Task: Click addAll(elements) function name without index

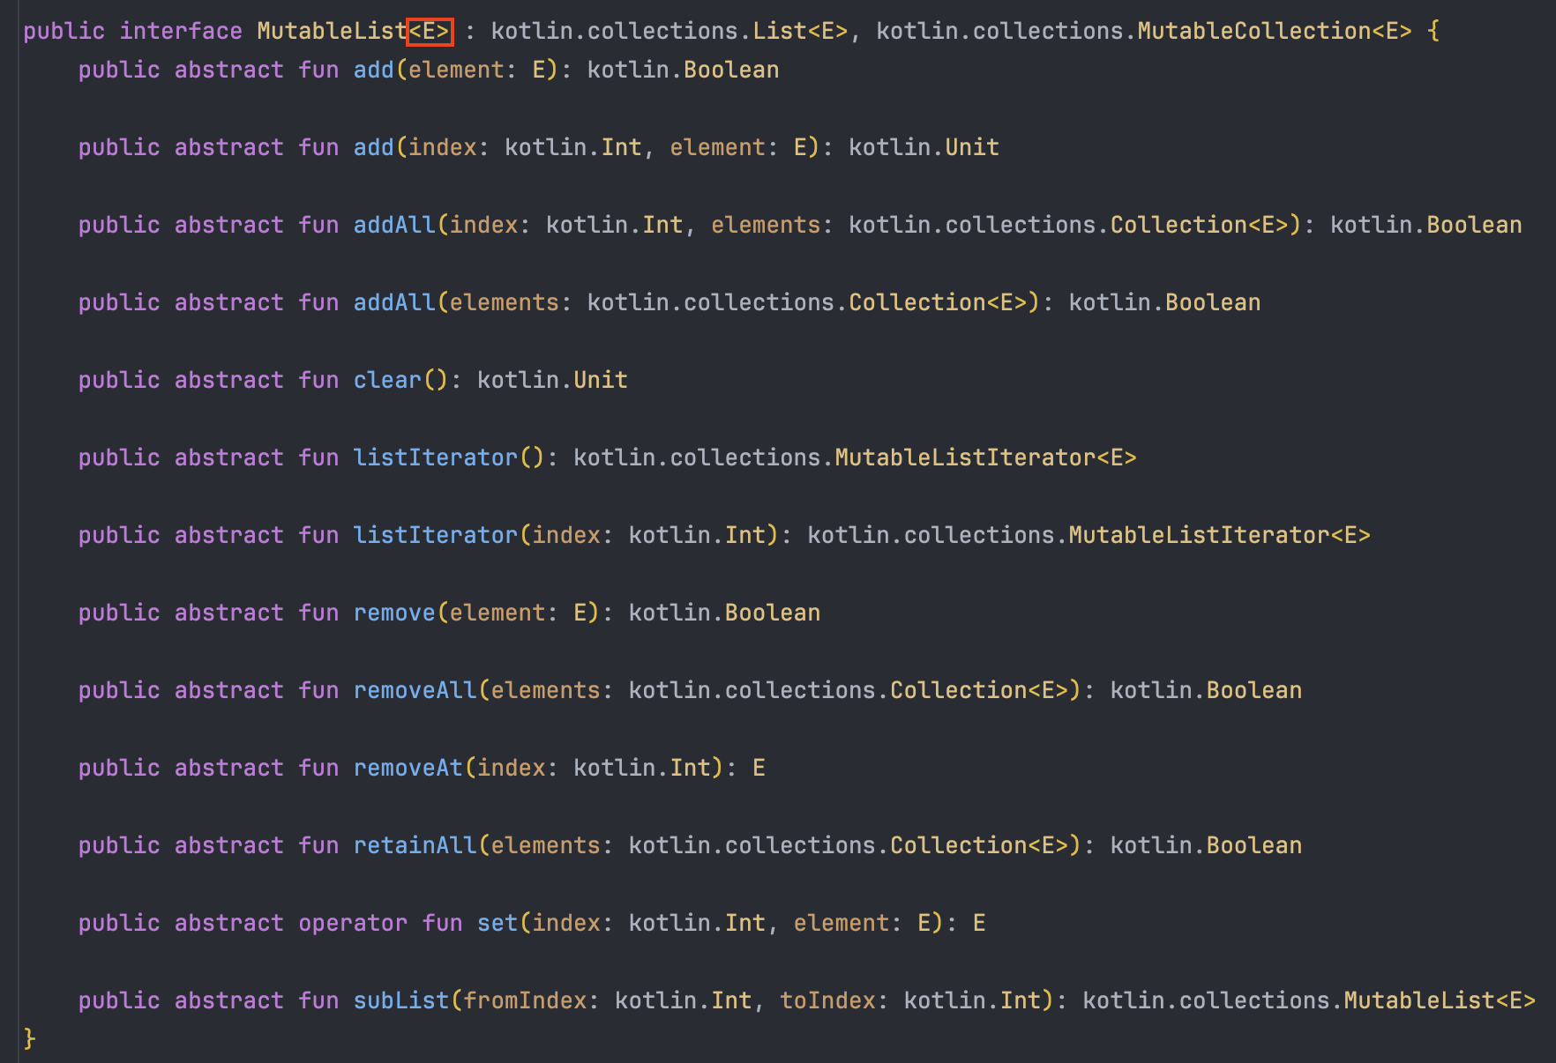Action: tap(394, 302)
